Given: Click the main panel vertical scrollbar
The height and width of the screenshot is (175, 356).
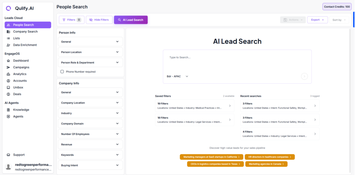Looking at the screenshot, I should coord(350,101).
